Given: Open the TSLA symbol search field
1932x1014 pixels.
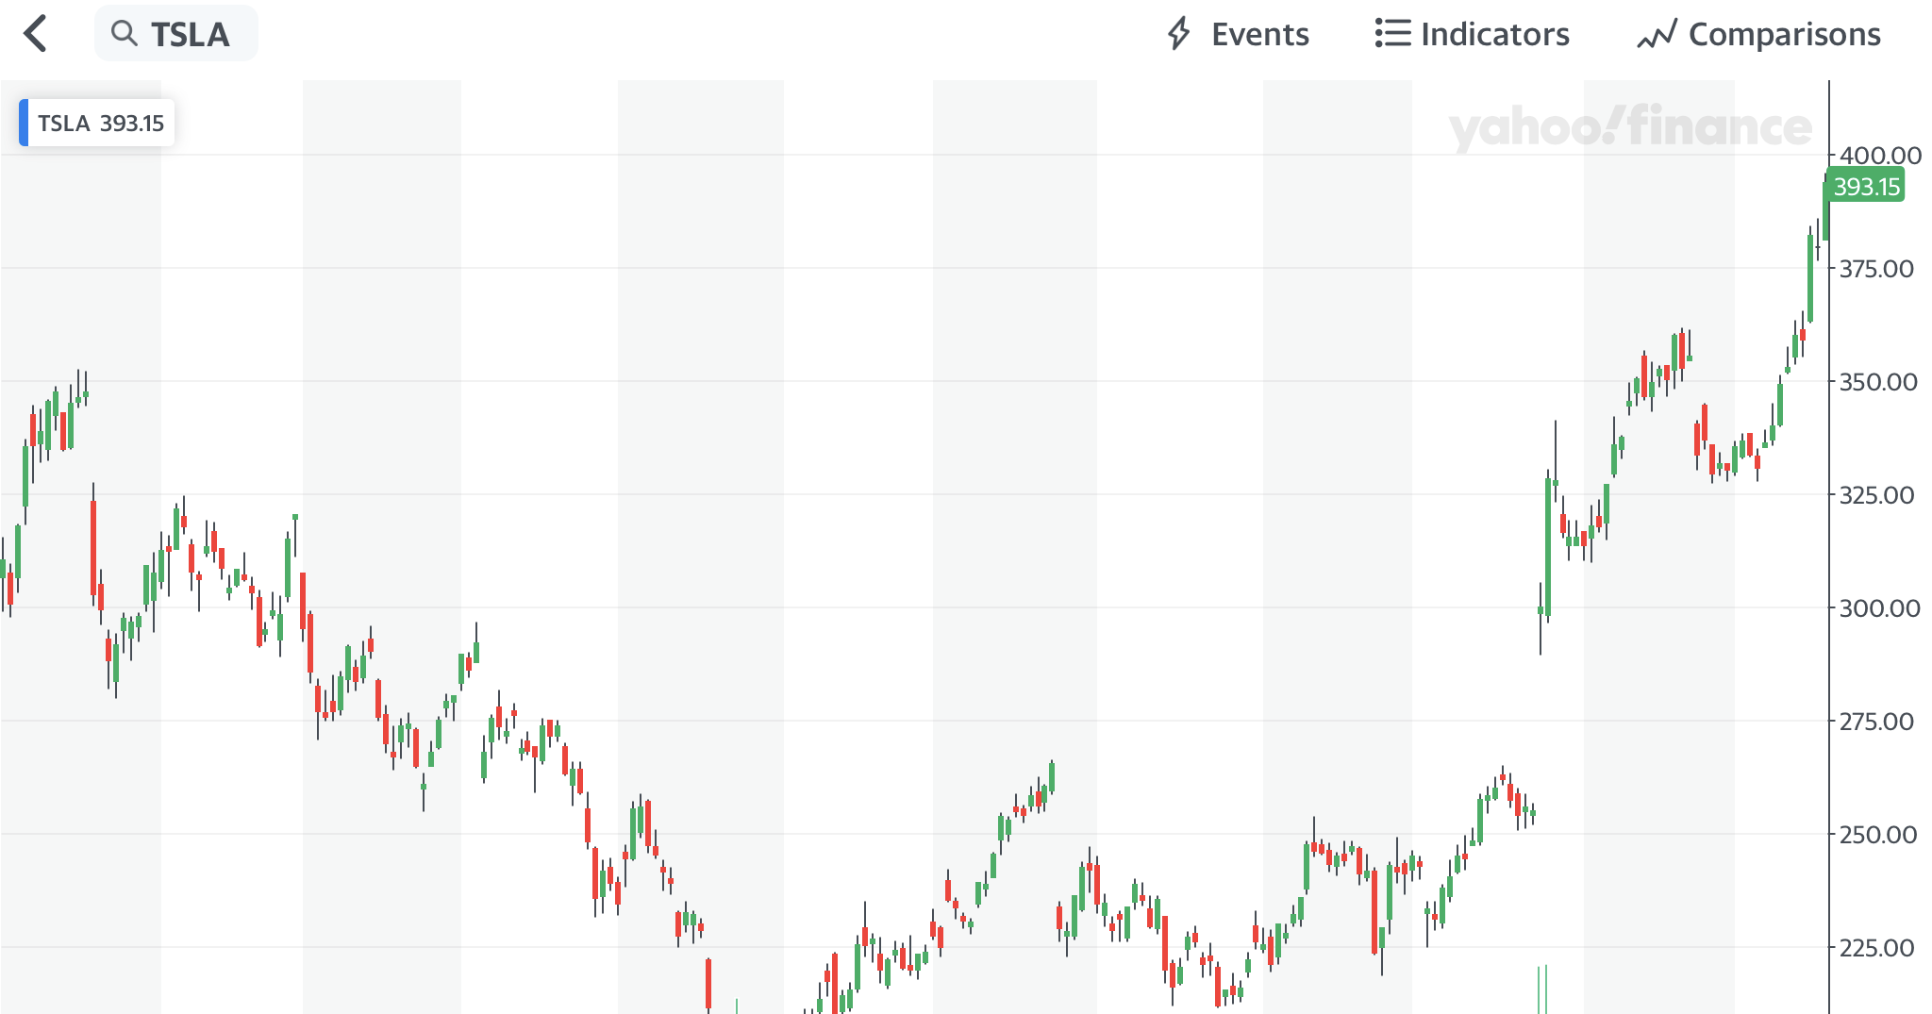Looking at the screenshot, I should (176, 34).
